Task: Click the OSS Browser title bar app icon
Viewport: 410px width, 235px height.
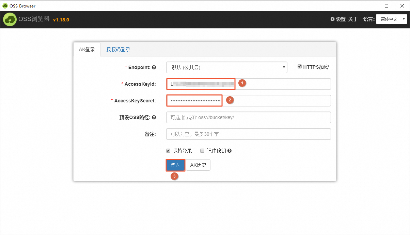Action: (x=5, y=6)
